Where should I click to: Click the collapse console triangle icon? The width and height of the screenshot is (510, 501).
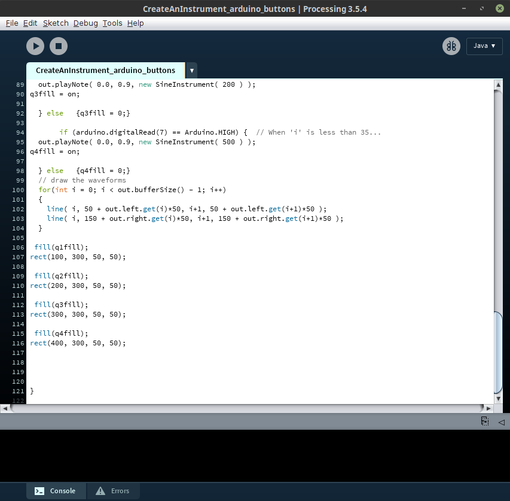502,422
